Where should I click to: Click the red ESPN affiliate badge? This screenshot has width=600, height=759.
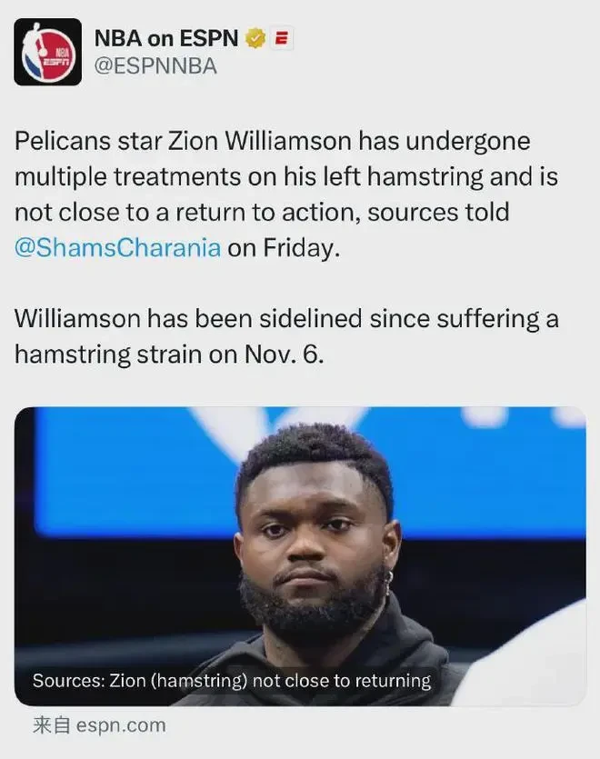[x=281, y=38]
